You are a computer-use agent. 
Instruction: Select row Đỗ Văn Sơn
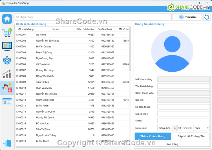pos(72,123)
